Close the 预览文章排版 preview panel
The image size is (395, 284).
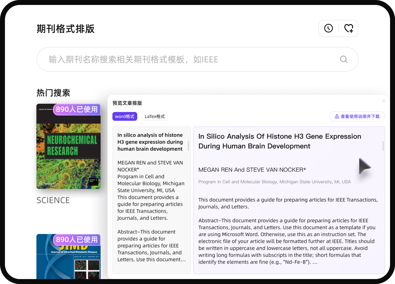coord(384,101)
